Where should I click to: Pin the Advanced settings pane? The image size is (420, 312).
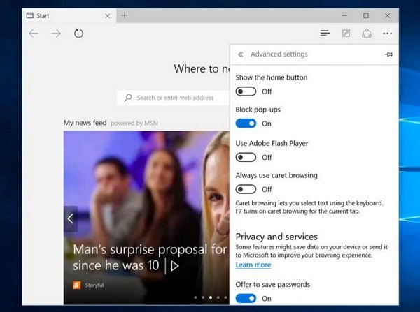point(388,54)
